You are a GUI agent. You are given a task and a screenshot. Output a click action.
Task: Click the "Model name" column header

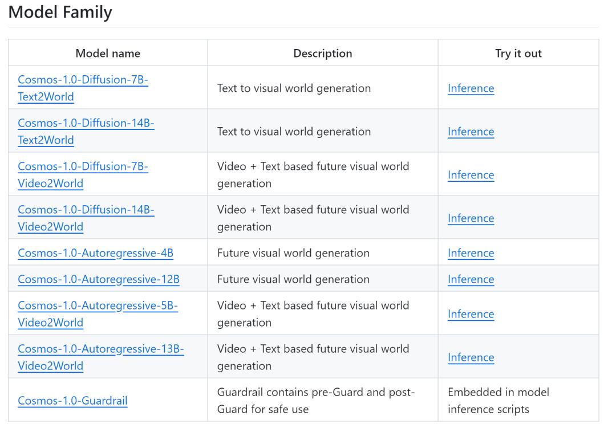108,54
